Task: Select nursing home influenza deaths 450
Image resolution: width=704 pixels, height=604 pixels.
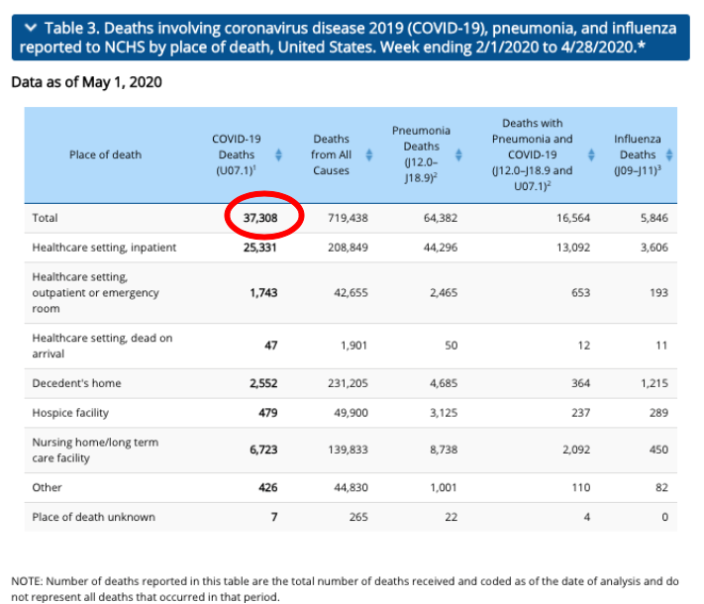Action: [x=658, y=450]
